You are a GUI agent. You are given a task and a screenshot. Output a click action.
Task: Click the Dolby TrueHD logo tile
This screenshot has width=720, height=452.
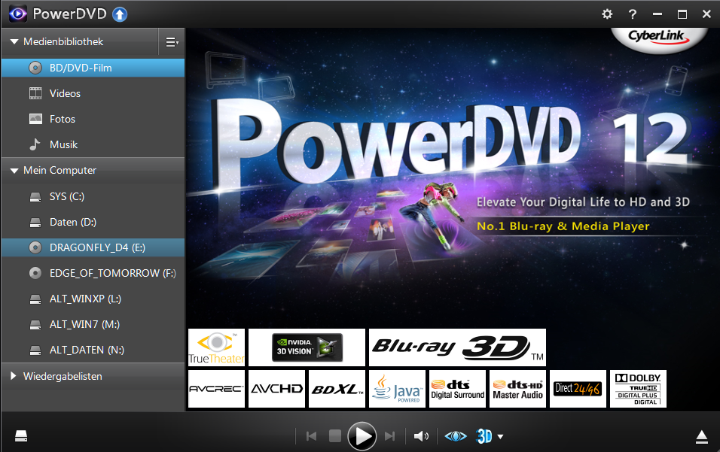point(638,389)
